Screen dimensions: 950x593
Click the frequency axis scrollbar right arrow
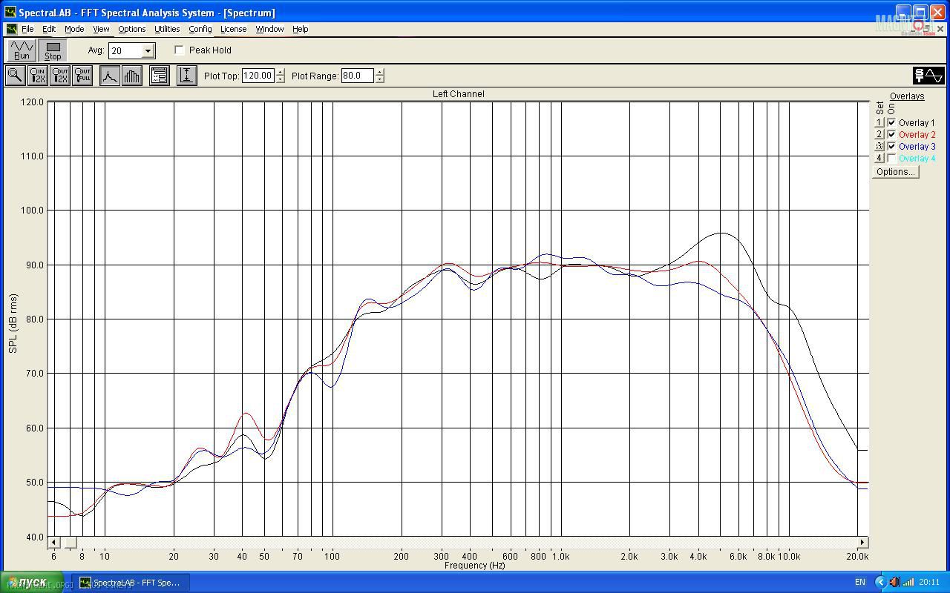862,543
